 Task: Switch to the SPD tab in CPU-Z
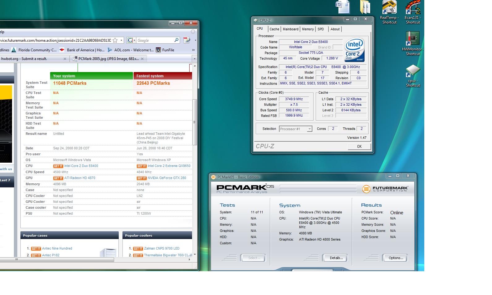pos(321,29)
